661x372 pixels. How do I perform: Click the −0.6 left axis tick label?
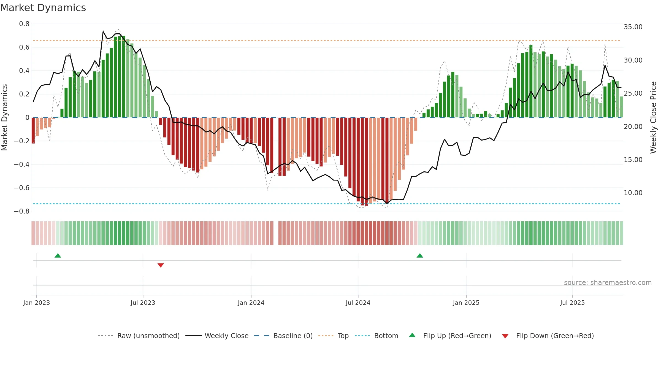[22, 188]
